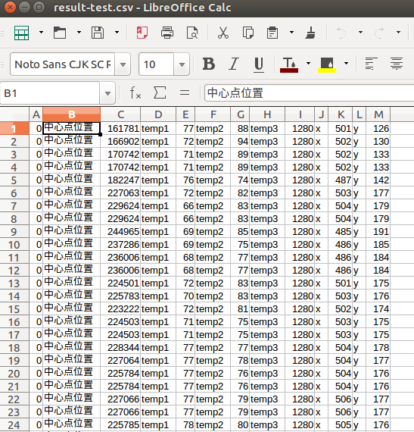The width and height of the screenshot is (414, 432).
Task: Open the New document dropdown arrow
Action: 42,33
